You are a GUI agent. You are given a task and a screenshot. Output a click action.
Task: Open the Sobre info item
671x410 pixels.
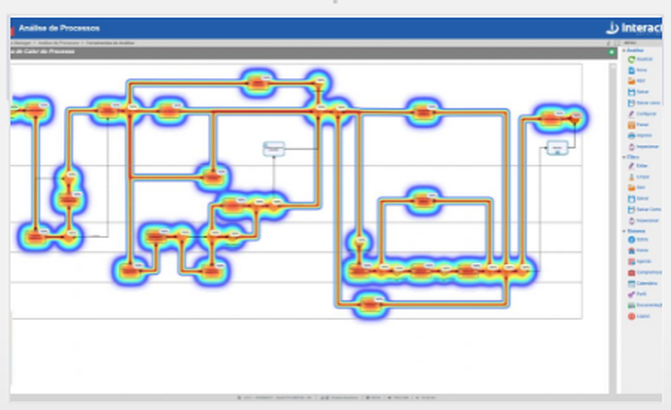tap(638, 240)
